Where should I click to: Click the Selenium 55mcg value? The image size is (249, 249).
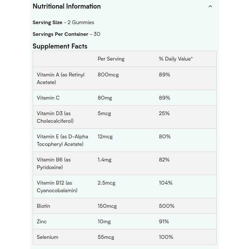pos(106,237)
